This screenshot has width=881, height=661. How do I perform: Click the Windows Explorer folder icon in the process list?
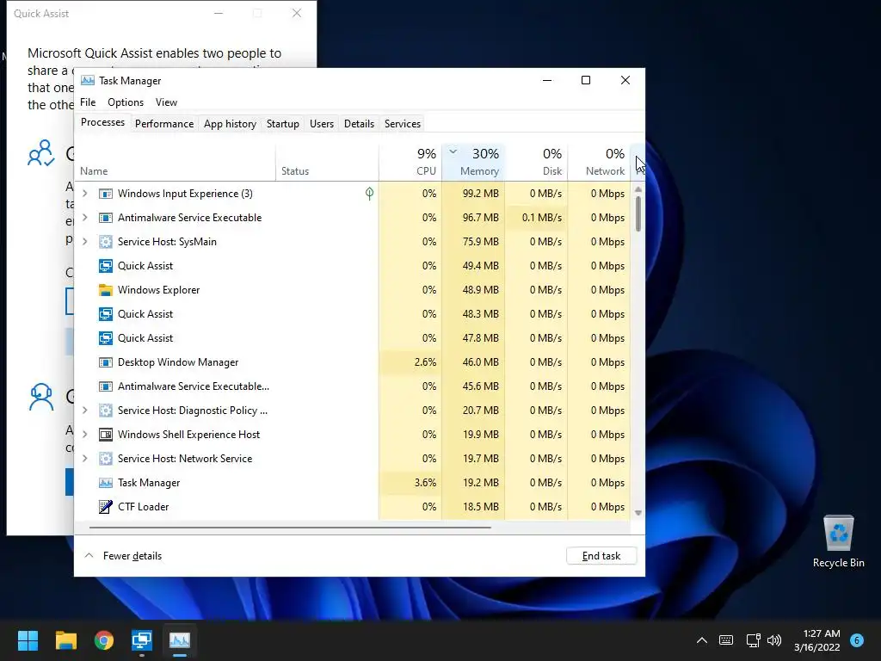[x=106, y=290]
